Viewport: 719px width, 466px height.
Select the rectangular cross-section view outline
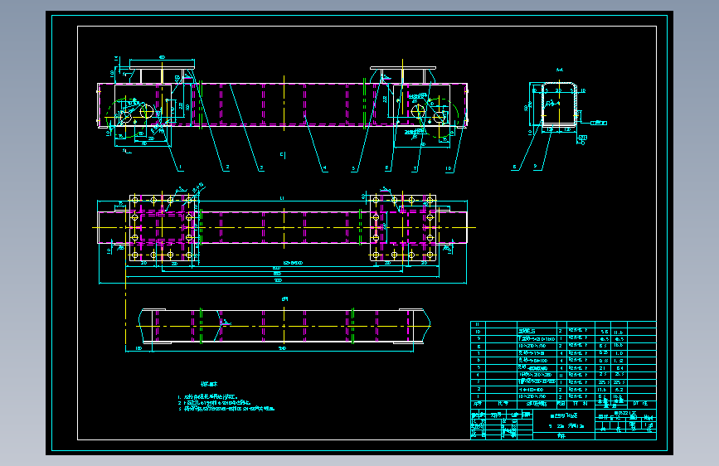coord(560,104)
